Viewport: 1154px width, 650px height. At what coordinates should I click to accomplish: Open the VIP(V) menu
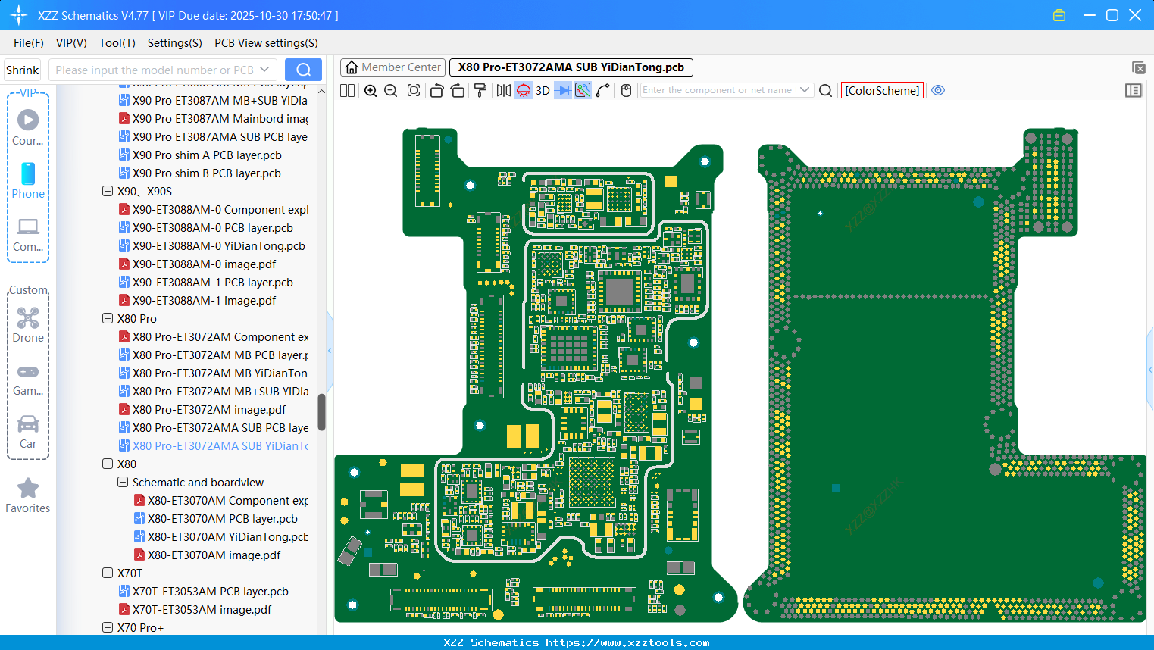(x=71, y=43)
